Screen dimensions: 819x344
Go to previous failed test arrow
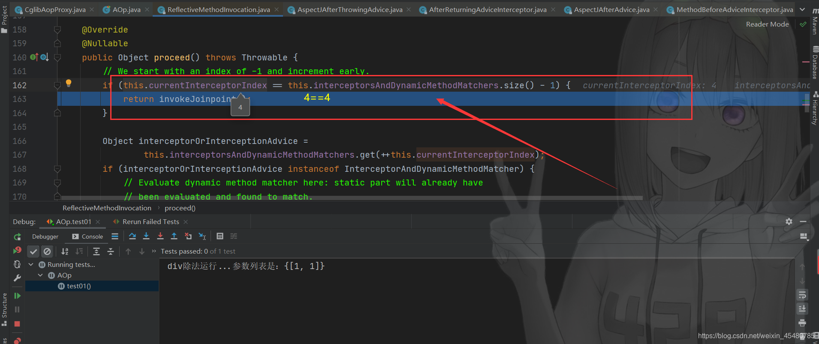pyautogui.click(x=128, y=251)
